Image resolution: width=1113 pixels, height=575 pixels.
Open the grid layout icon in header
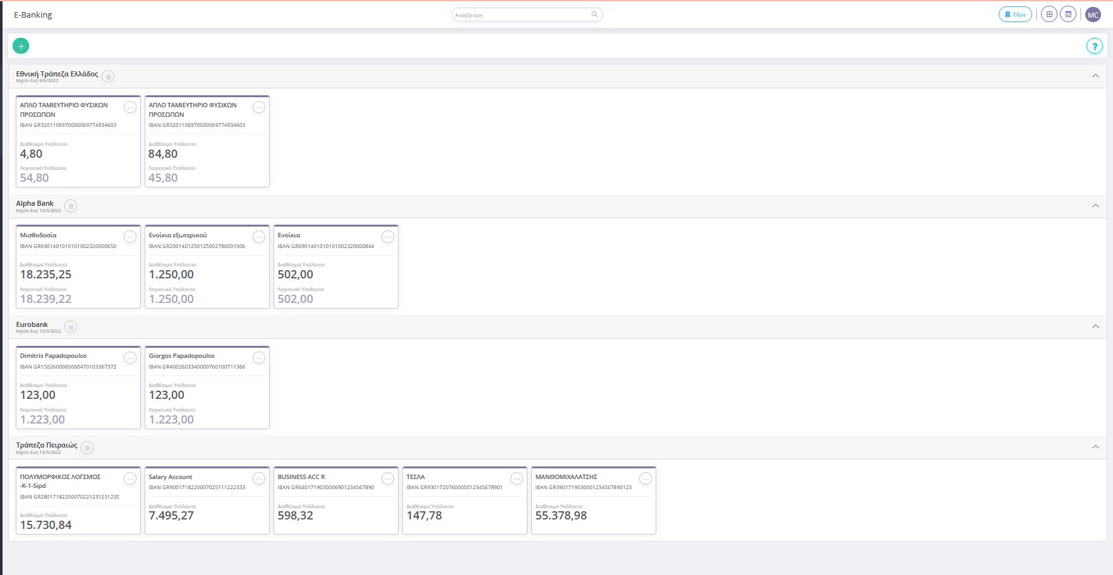1049,15
